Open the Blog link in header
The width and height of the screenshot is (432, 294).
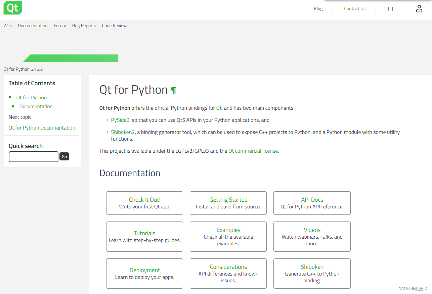pos(318,9)
